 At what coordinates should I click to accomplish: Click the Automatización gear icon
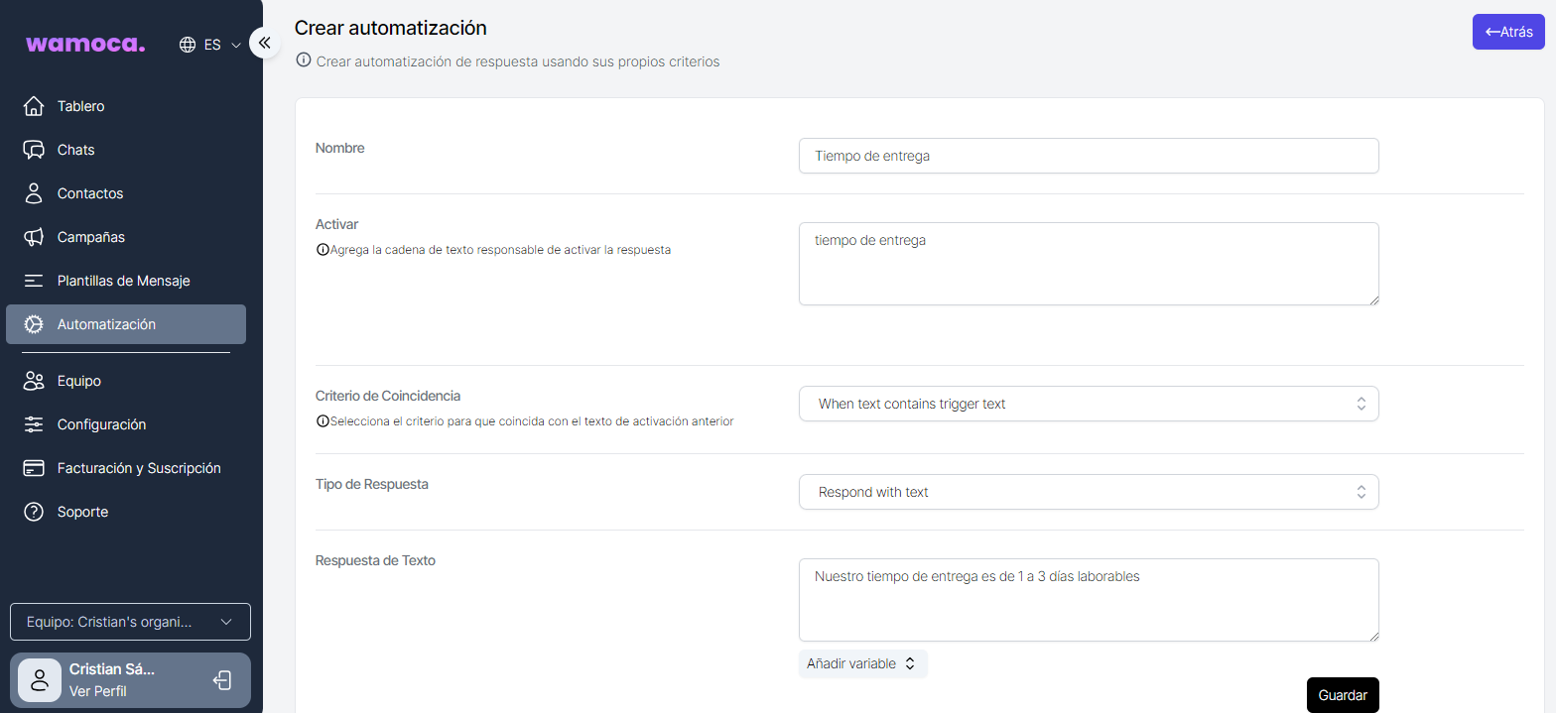(x=34, y=324)
